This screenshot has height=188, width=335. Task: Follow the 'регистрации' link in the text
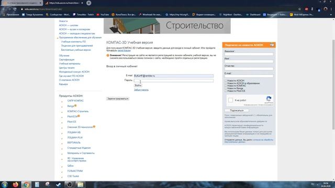pyautogui.click(x=124, y=51)
